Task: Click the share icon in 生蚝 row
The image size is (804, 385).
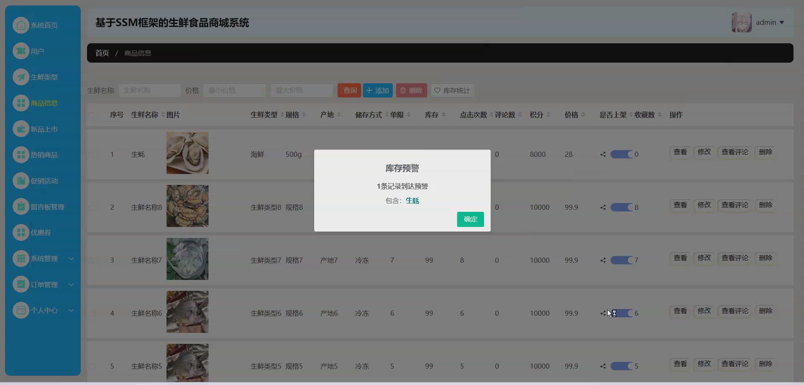Action: coord(603,154)
